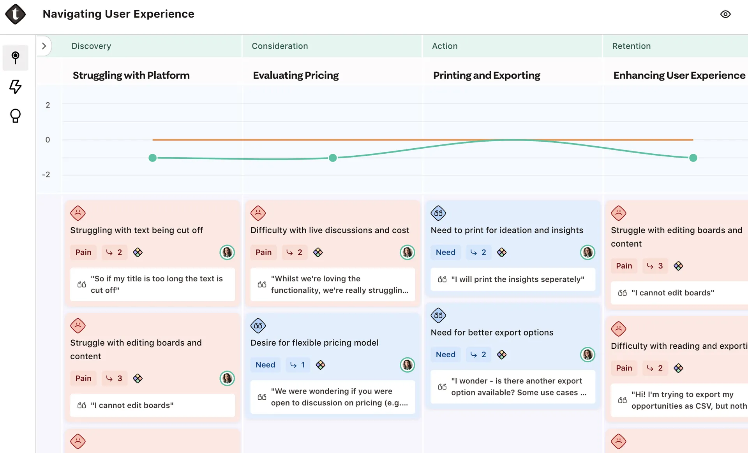This screenshot has height=453, width=748.
Task: Click the Struggling with Platform step title
Action: [131, 75]
